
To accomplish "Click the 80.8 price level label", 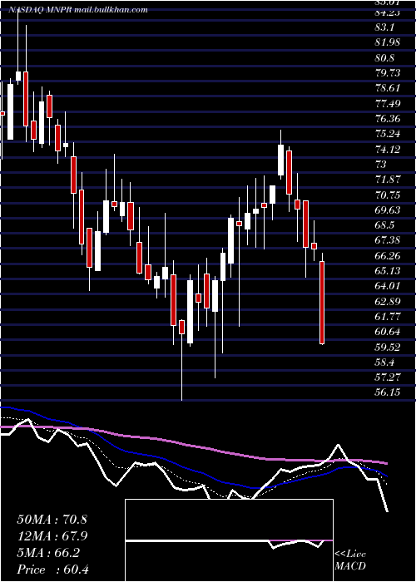I will (x=385, y=58).
